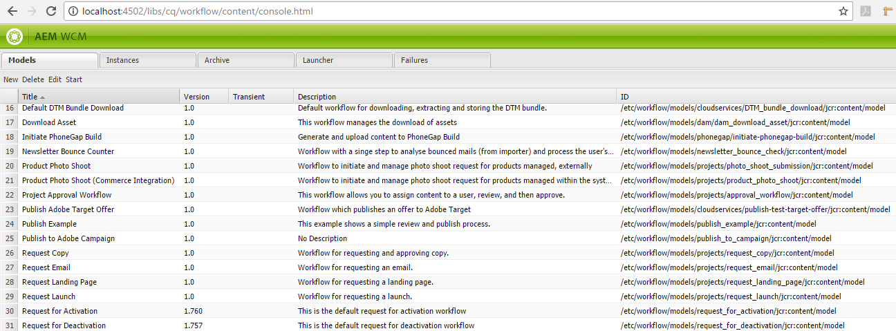
Task: Select the Download Asset workflow
Action: 448,122
